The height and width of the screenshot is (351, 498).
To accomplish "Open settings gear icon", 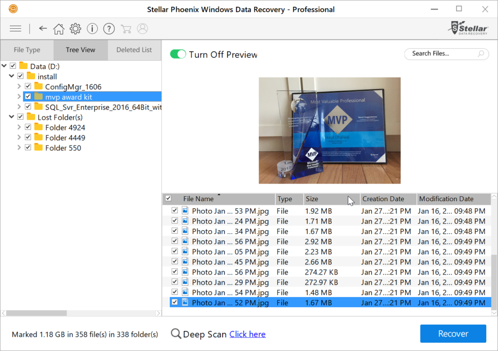I will click(75, 29).
